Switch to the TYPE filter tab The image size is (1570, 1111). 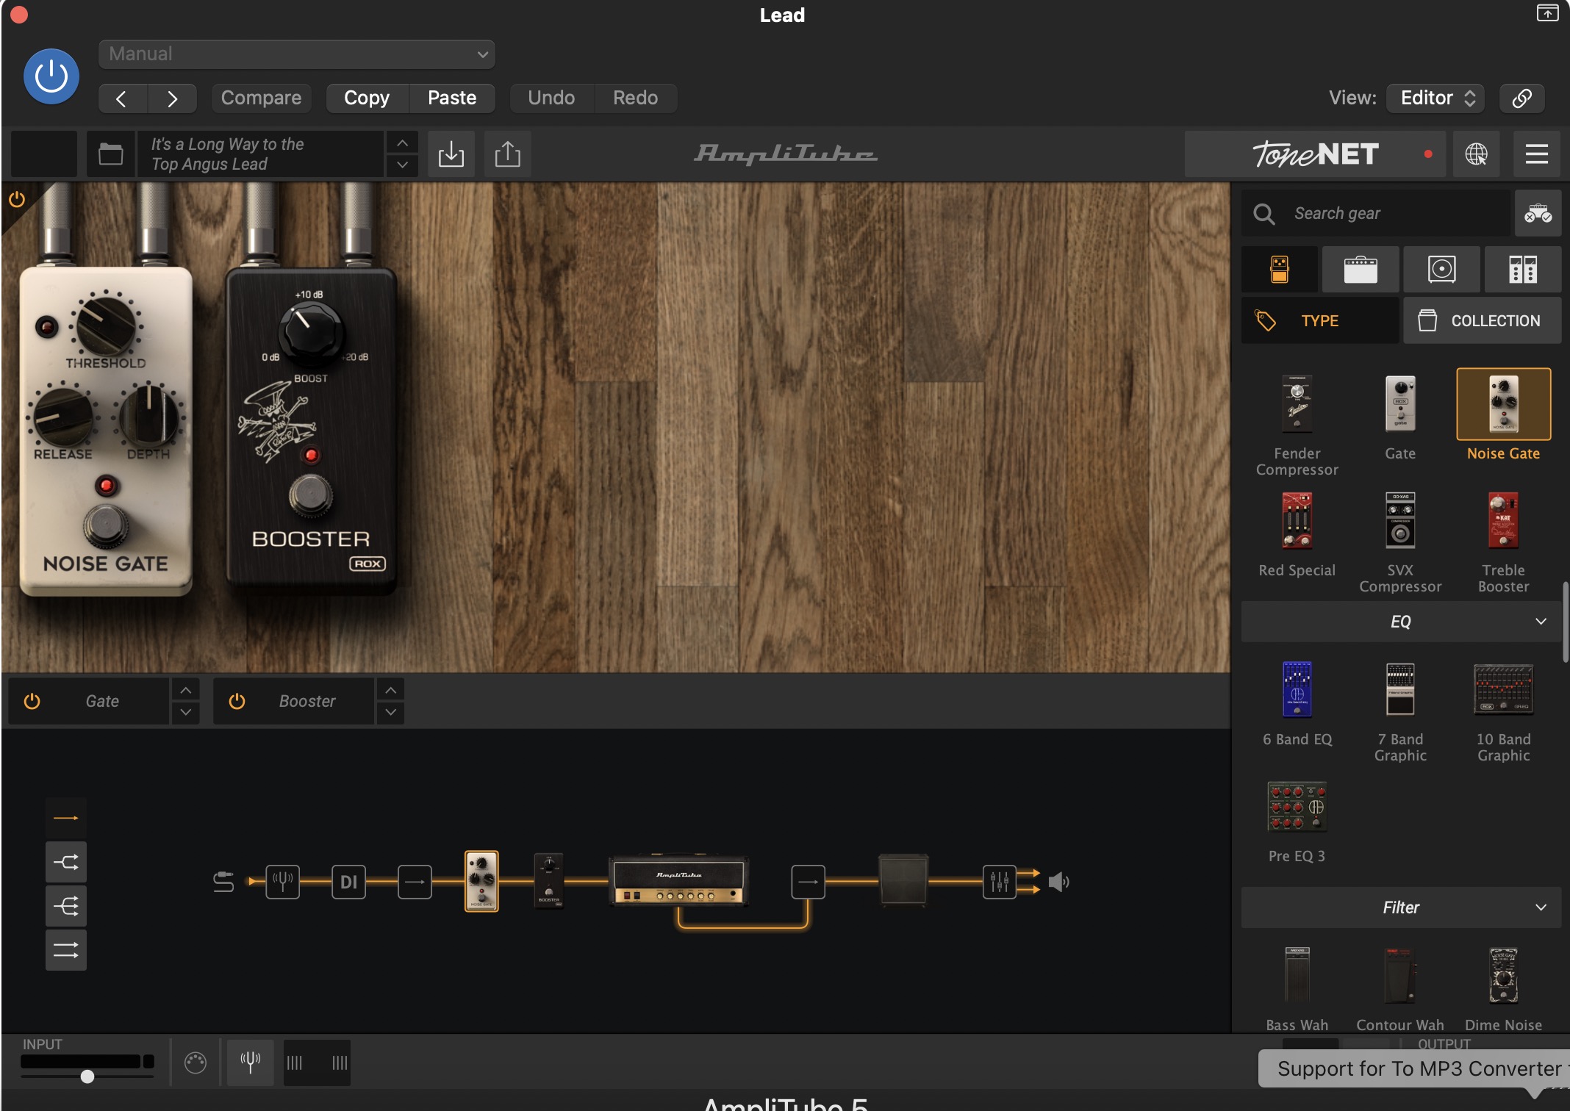click(1320, 320)
